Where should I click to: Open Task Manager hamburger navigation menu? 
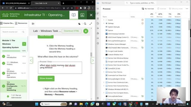98,9
